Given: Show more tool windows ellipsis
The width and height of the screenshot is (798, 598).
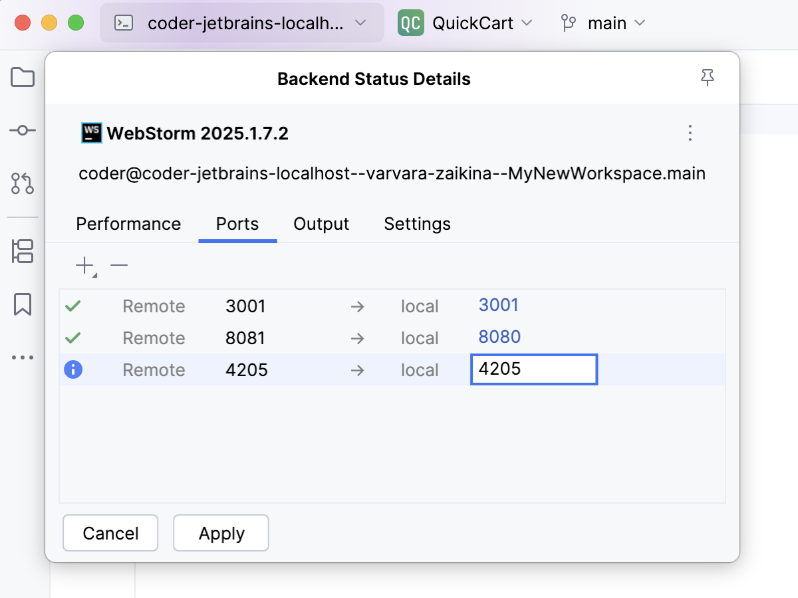Looking at the screenshot, I should tap(23, 357).
